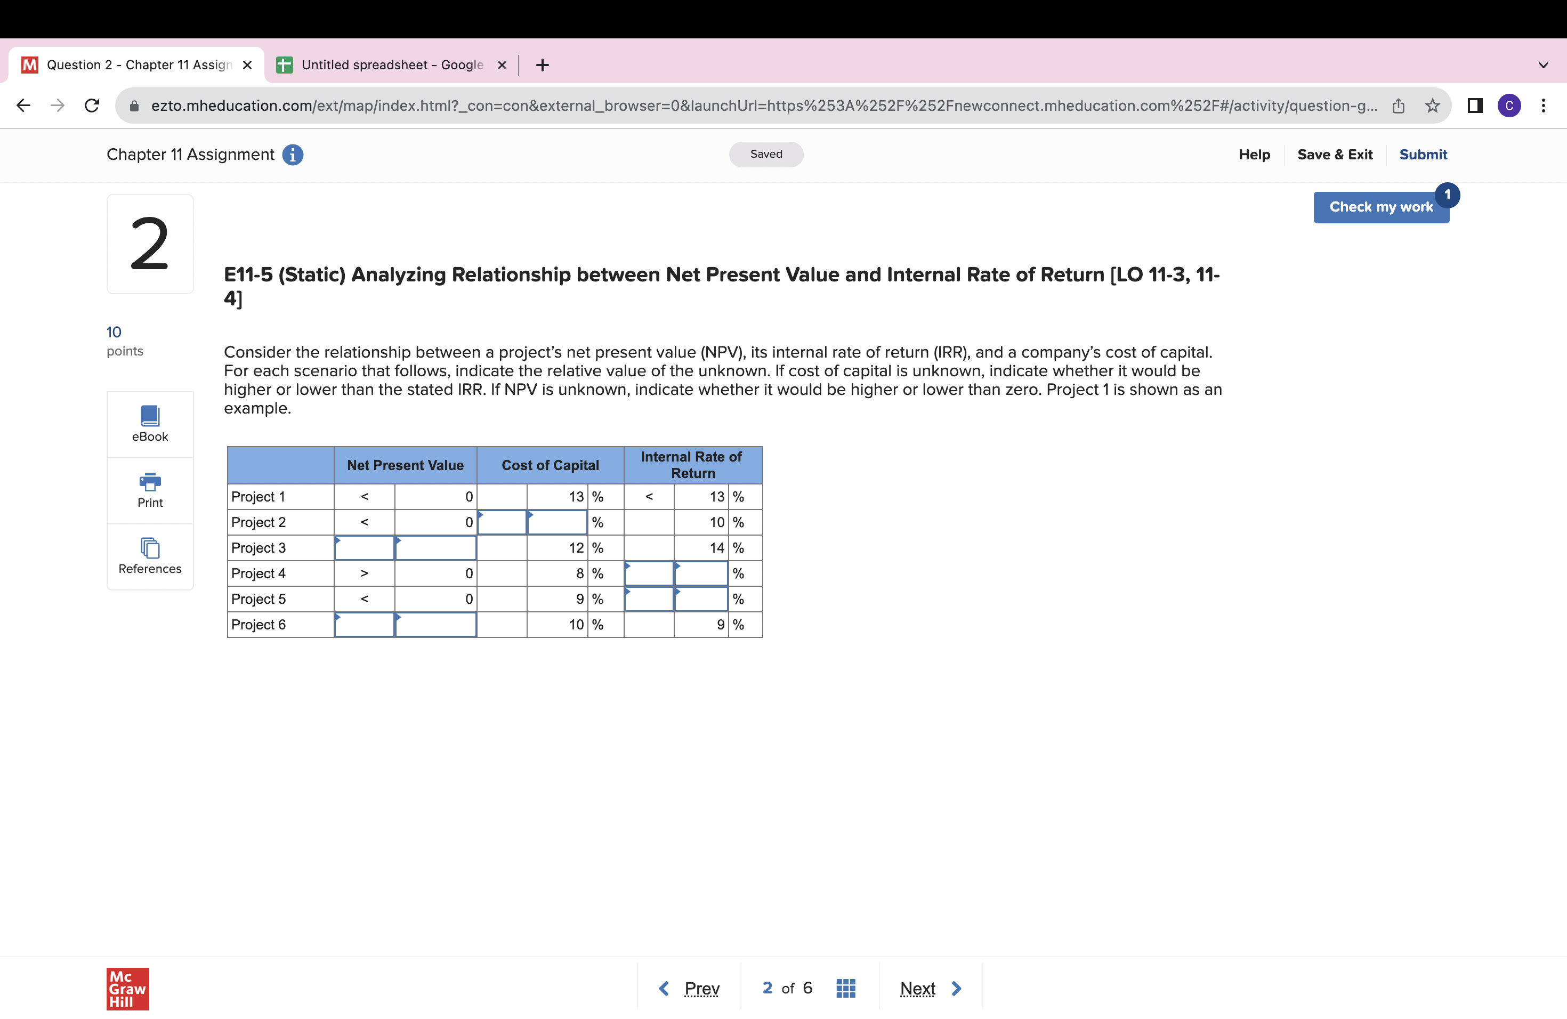Click the browser reload icon
The image size is (1567, 1019).
pyautogui.click(x=92, y=106)
